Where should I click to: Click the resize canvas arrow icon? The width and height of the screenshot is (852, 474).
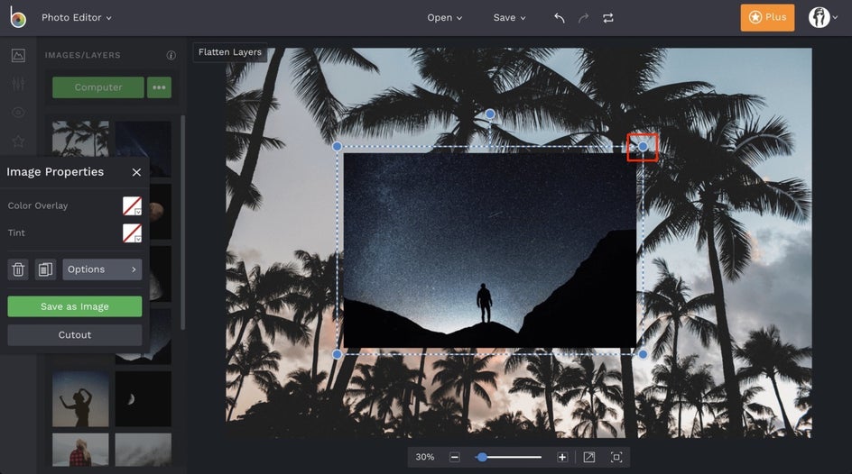(589, 458)
